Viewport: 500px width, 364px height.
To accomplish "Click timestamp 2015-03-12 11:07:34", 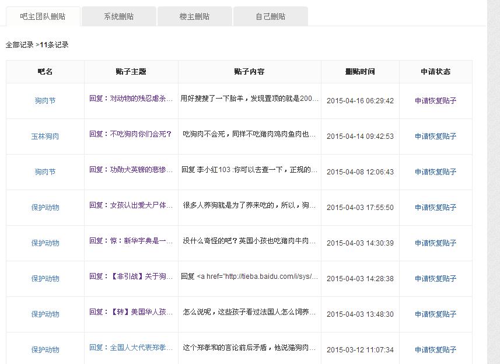I will tap(360, 350).
